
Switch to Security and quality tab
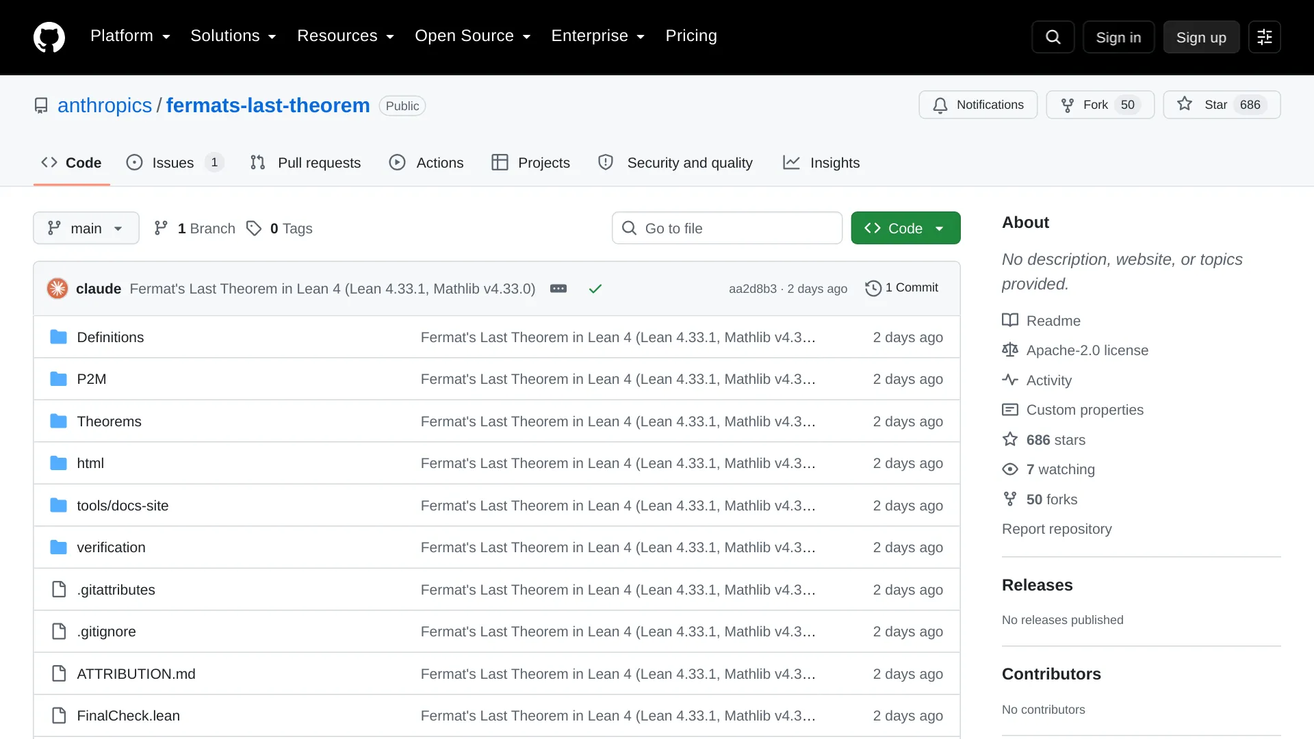[675, 163]
